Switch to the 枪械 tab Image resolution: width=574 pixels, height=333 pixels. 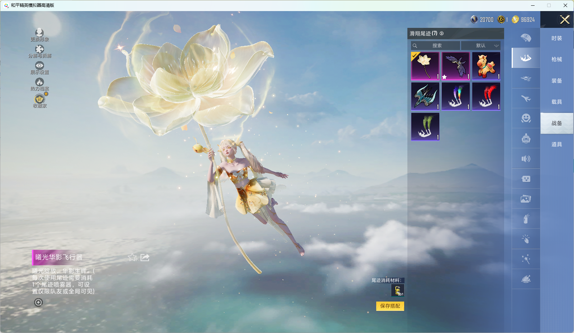[557, 59]
